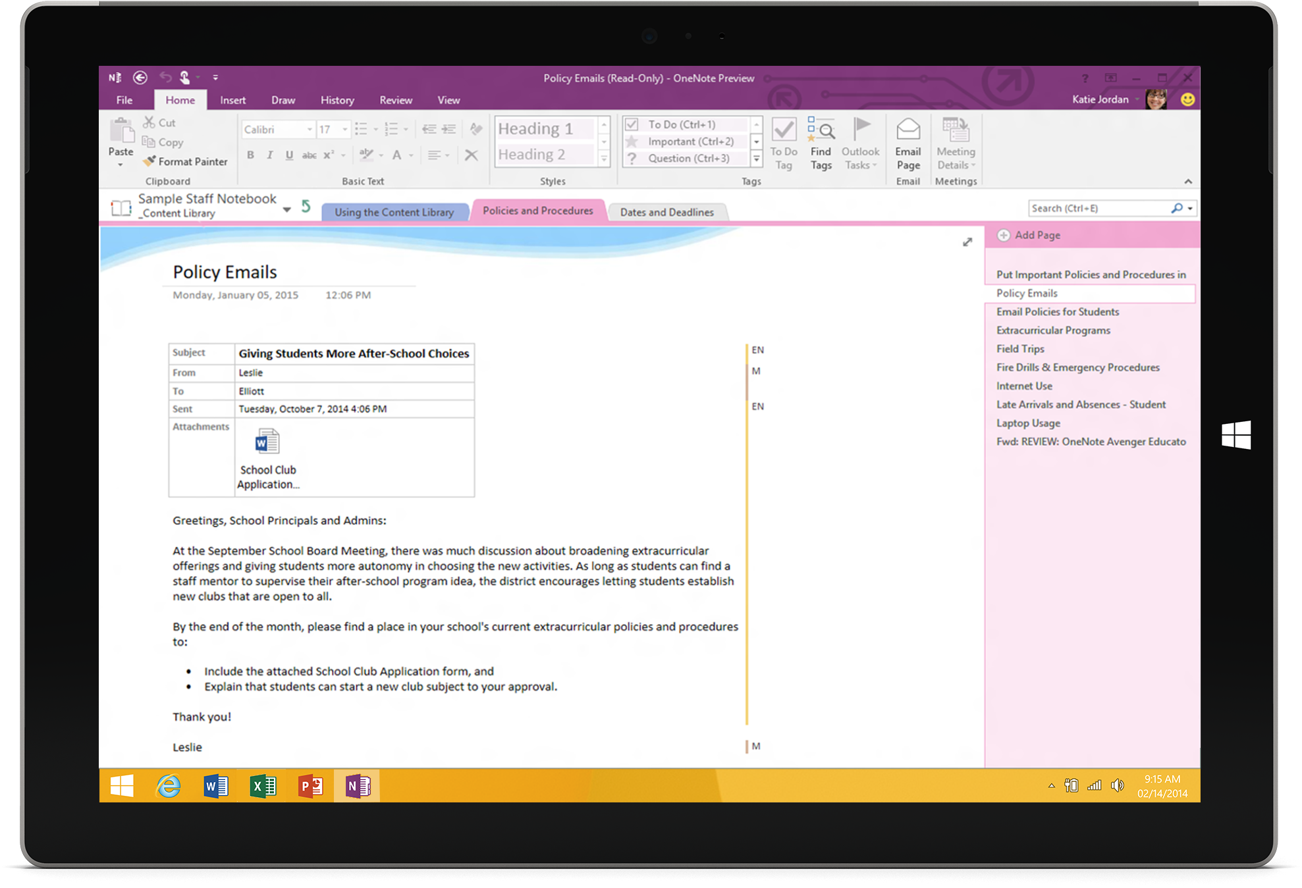Click the Paste clipboard icon

click(x=121, y=130)
